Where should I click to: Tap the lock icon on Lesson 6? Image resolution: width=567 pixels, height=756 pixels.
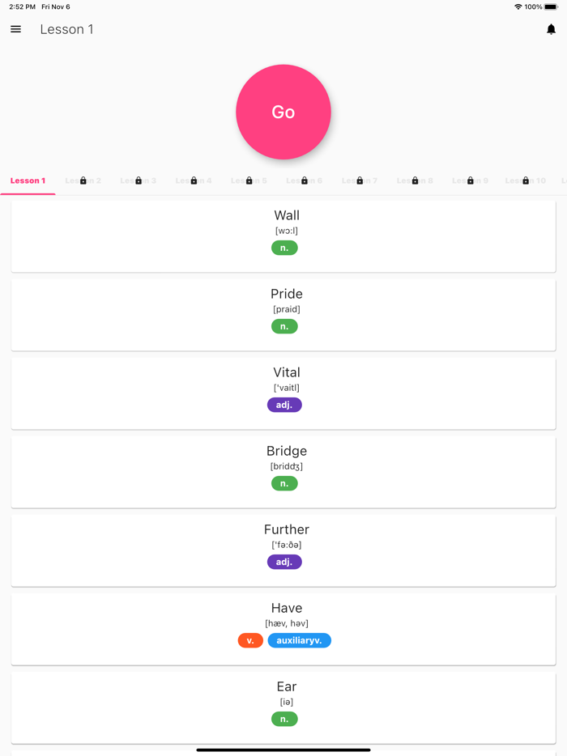click(305, 181)
